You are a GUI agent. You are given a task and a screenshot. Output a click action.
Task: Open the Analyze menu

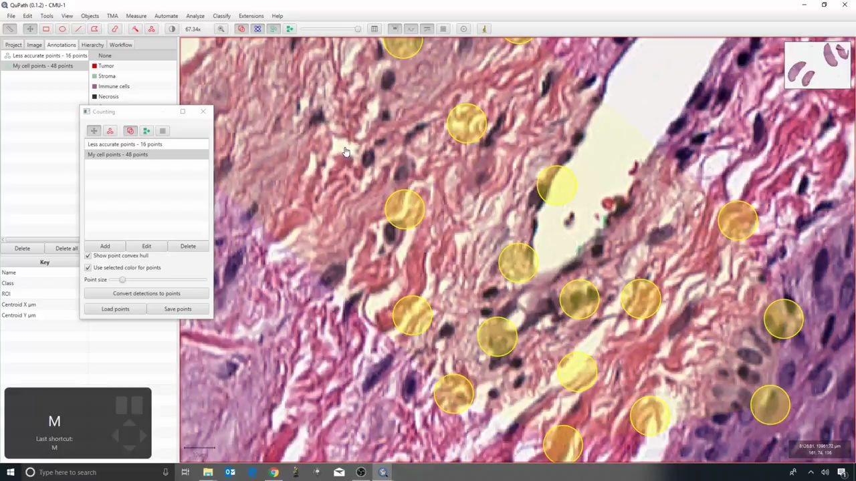pyautogui.click(x=195, y=15)
